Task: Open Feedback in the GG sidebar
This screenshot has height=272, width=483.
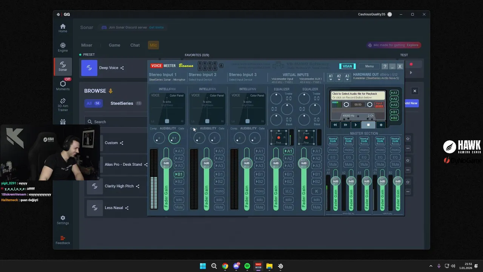Action: pyautogui.click(x=63, y=240)
